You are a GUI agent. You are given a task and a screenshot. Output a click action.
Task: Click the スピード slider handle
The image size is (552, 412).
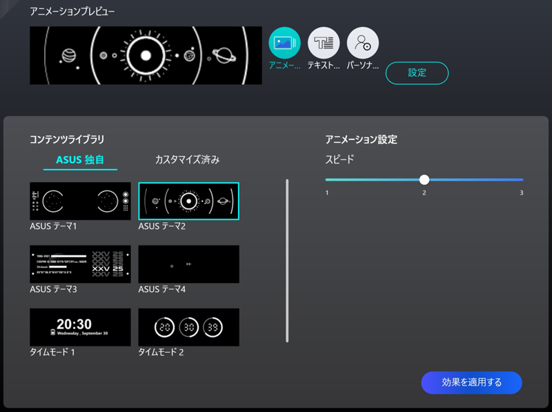[424, 179]
